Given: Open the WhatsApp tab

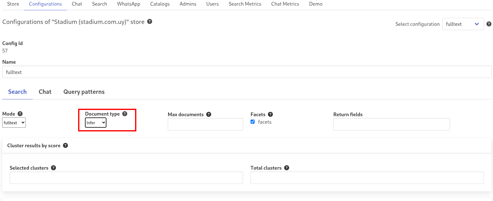Looking at the screenshot, I should (x=129, y=4).
